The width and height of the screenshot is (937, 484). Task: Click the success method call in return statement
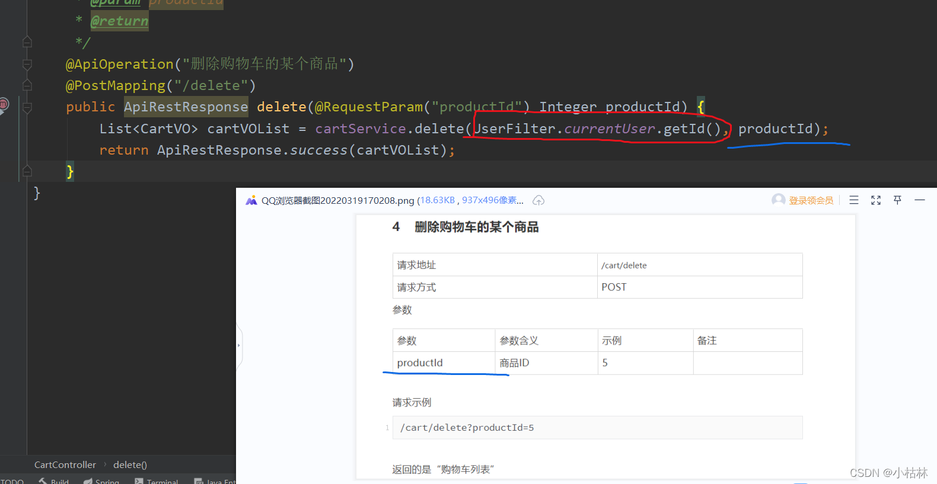[318, 150]
